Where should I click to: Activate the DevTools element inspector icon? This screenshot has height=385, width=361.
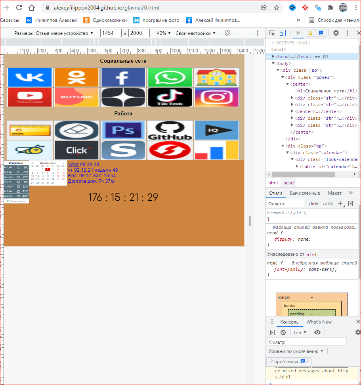[x=272, y=33]
